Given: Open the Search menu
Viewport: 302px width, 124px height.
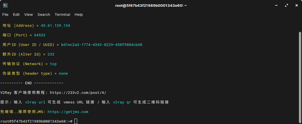Looking at the screenshot, I should (x=44, y=15).
